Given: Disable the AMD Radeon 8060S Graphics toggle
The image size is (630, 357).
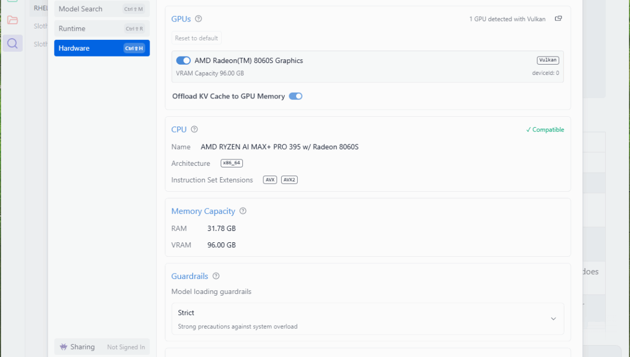Looking at the screenshot, I should tap(183, 61).
